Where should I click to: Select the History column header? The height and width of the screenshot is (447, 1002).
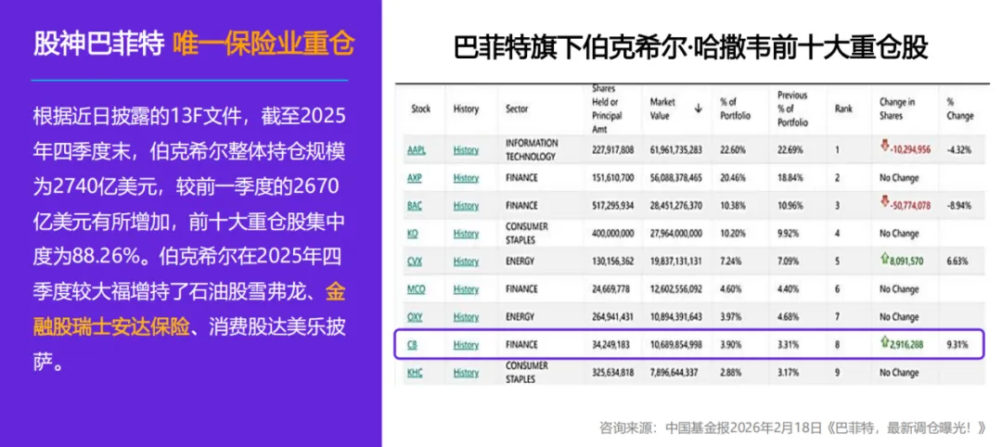coord(466,109)
